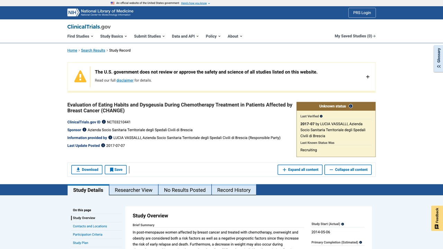Click info icon next to ClinicalTrials.gov ID

click(104, 122)
